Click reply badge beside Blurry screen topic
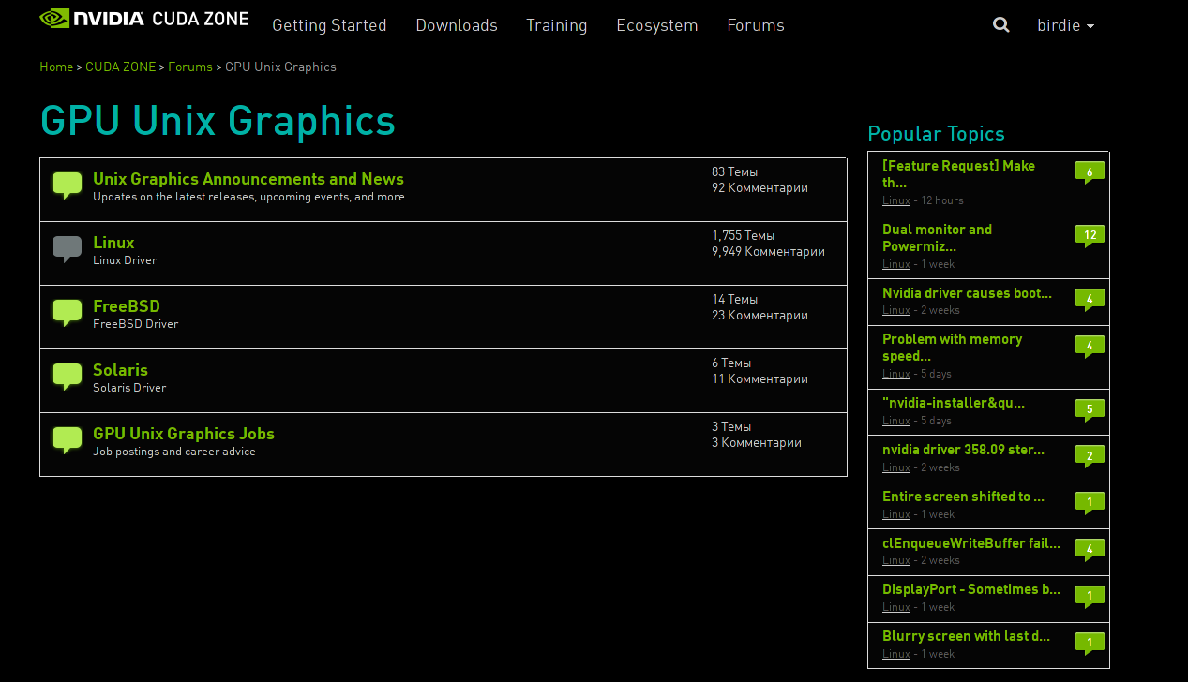This screenshot has width=1188, height=682. coord(1090,644)
